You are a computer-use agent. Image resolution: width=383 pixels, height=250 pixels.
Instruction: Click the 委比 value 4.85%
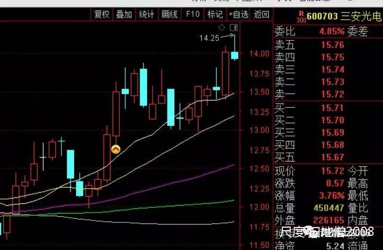click(332, 31)
